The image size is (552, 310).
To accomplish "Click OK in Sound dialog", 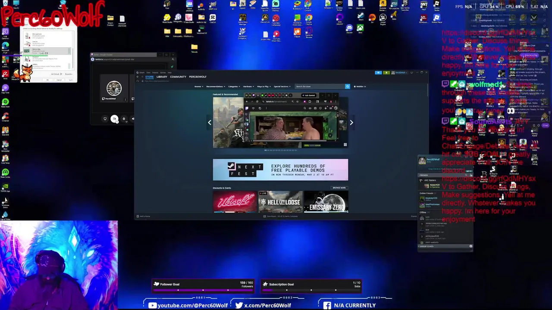I will tap(47, 80).
